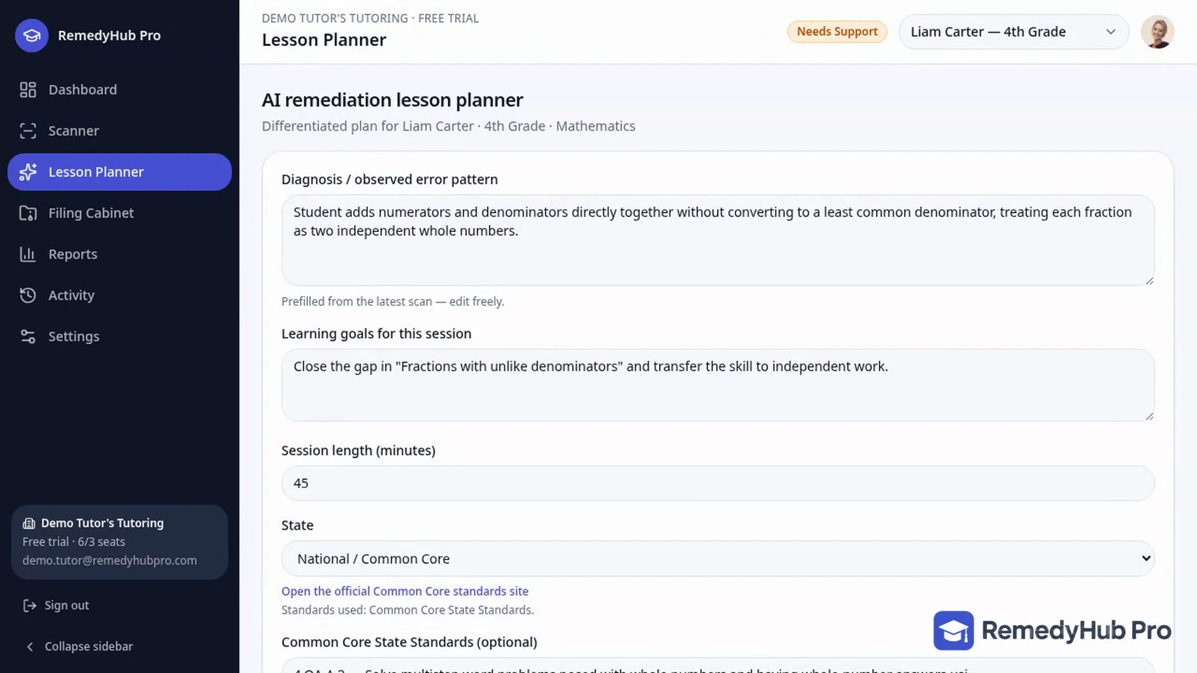Click the Filing Cabinet folder icon

(x=28, y=213)
